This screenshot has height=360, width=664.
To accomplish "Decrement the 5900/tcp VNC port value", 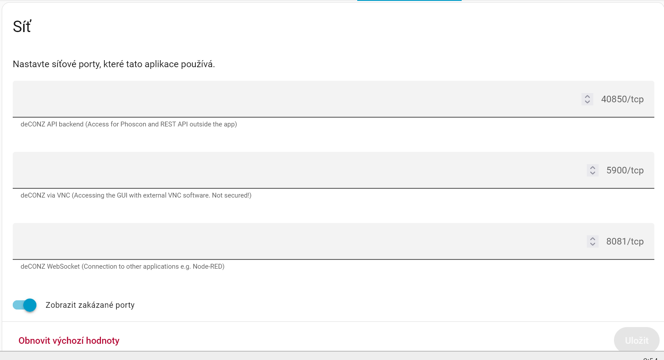I will (592, 173).
